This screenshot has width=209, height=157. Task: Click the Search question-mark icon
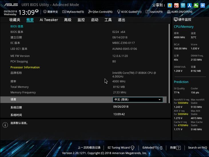(148, 12)
